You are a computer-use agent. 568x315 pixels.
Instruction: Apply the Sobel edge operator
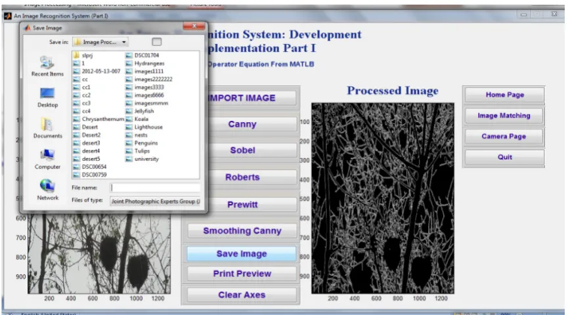coord(251,150)
